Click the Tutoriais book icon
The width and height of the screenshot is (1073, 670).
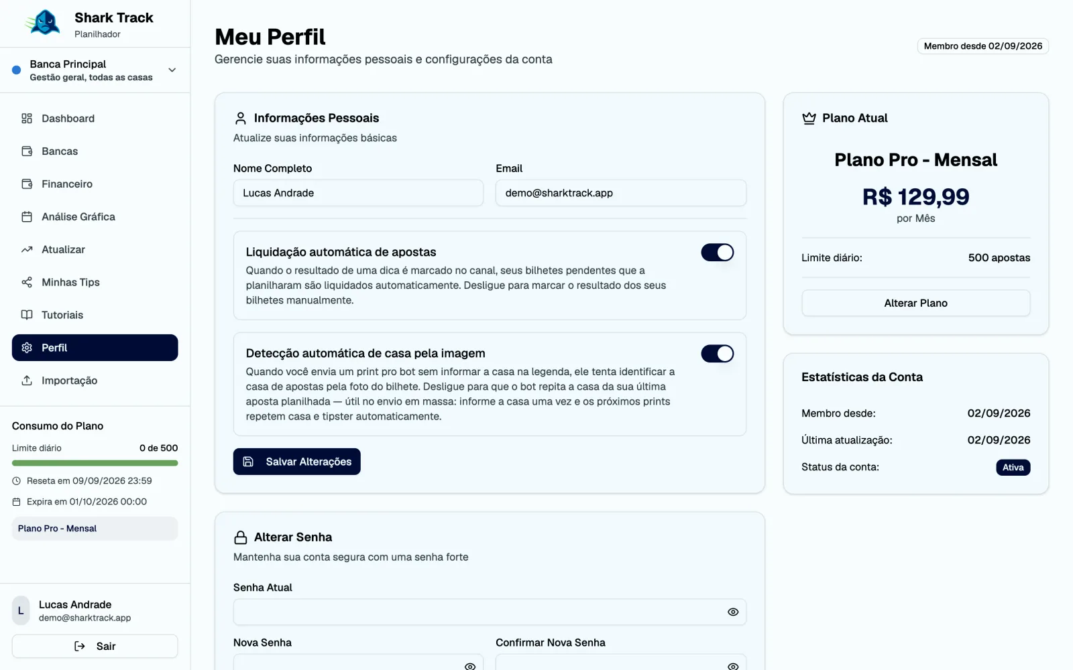(x=27, y=315)
